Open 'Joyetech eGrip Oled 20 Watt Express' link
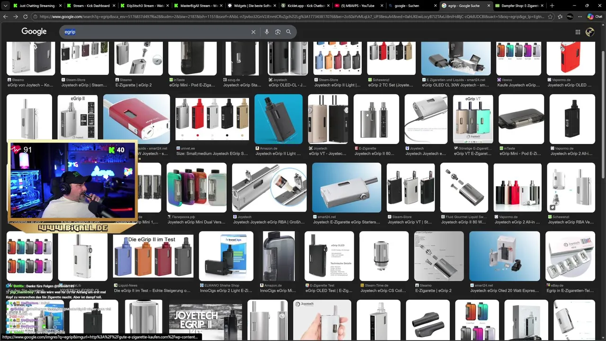Screen dimensions: 606x341 [504, 291]
